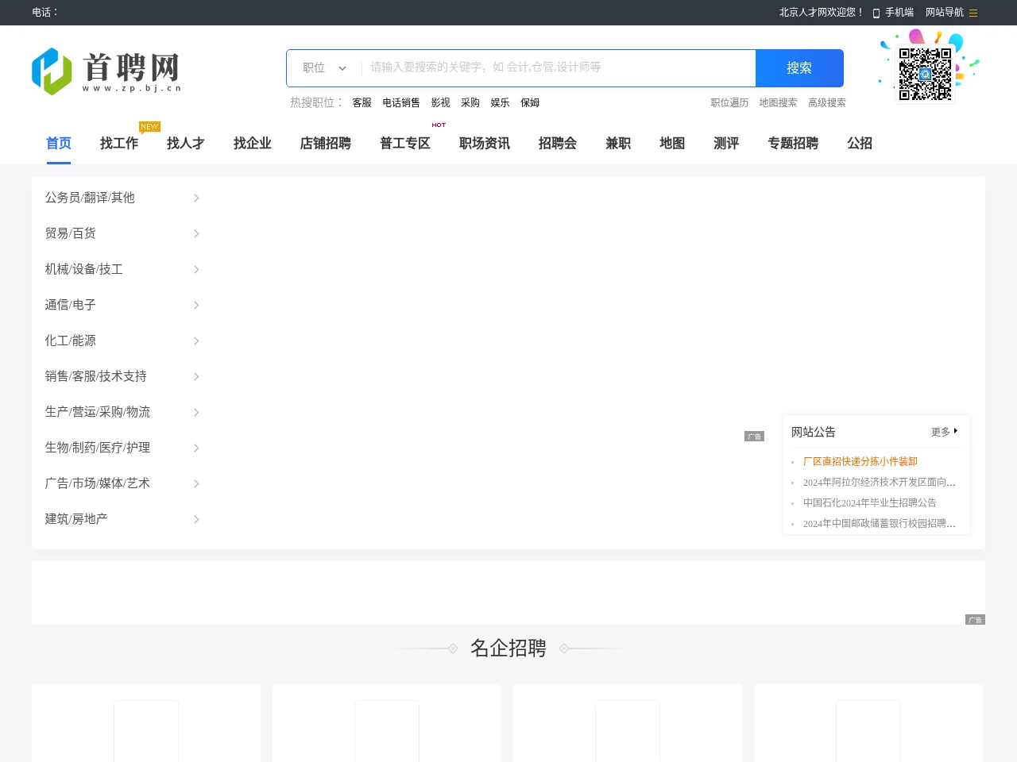Open the 招聘会 nav tab
Screen dimensions: 1017x762
(x=558, y=144)
